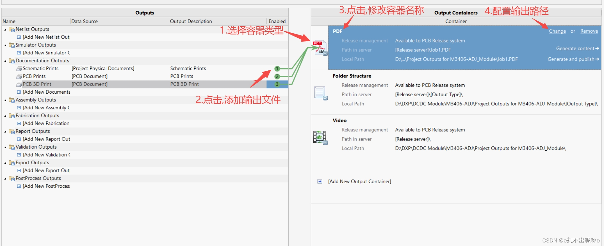Toggle enabled marker 3 for PCB 3D Print

coord(277,84)
